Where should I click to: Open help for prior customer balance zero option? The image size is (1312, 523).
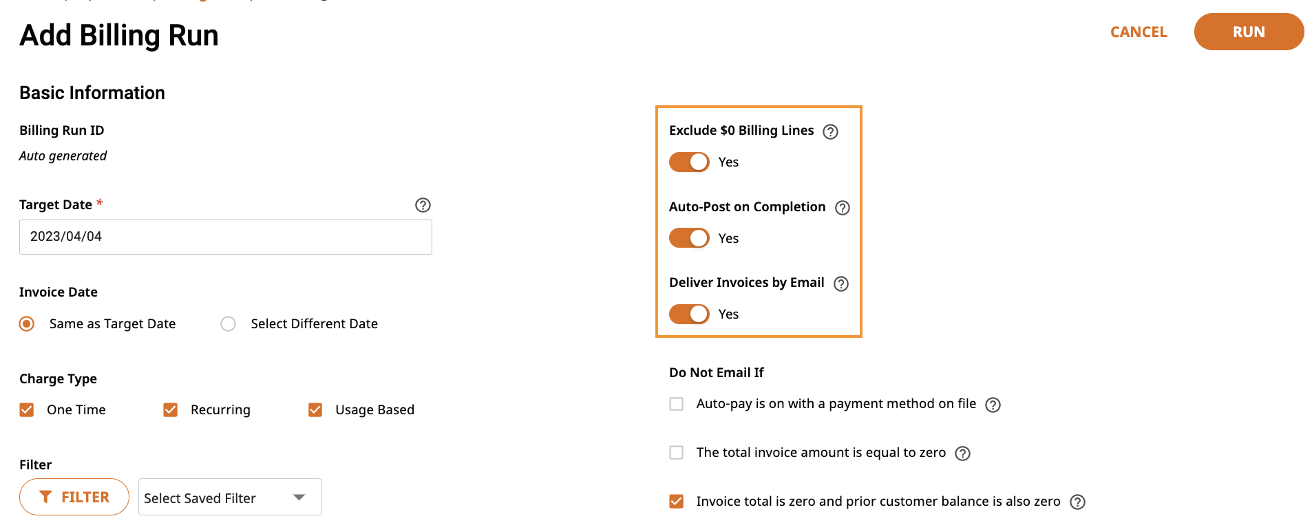pos(1077,502)
